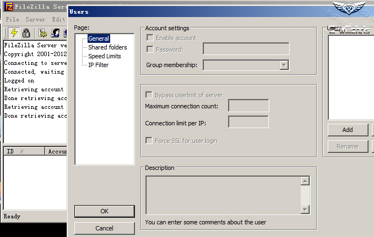Open server settings via the gear icon
This screenshot has width=374, height=237.
[x=43, y=33]
